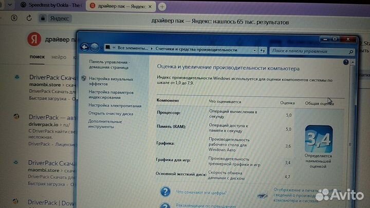Click the lock site-info icon in browser
Screen dimensions: 370x208
[43, 18]
